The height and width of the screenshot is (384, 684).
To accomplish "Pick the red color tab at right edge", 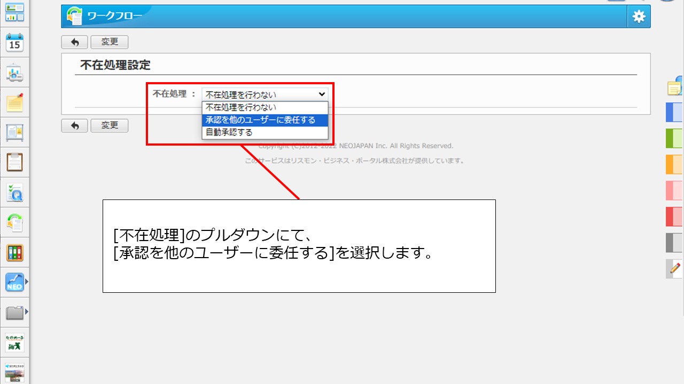I will click(x=674, y=217).
